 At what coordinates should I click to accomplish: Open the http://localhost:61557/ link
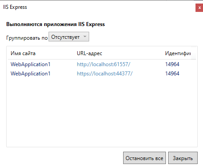point(104,64)
